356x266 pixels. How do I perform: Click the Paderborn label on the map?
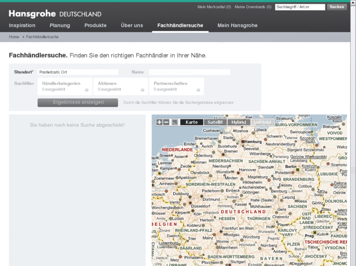coord(211,191)
